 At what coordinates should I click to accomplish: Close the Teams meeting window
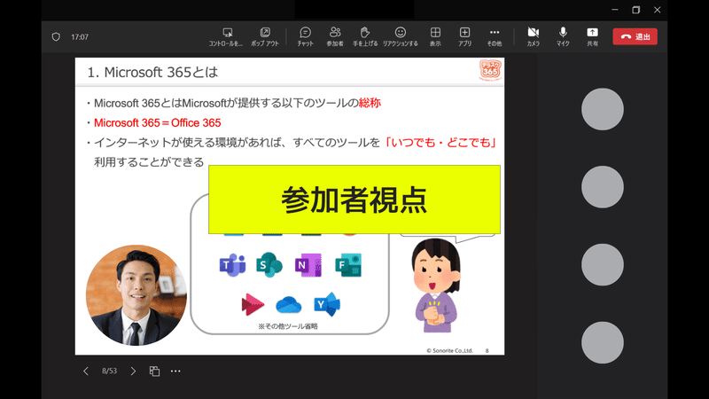click(x=658, y=10)
